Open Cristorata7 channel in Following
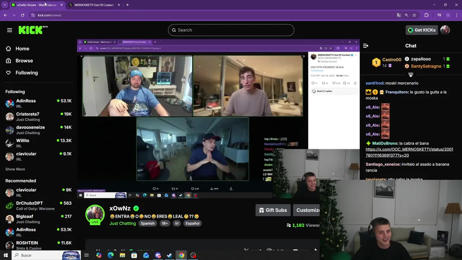 (38, 117)
